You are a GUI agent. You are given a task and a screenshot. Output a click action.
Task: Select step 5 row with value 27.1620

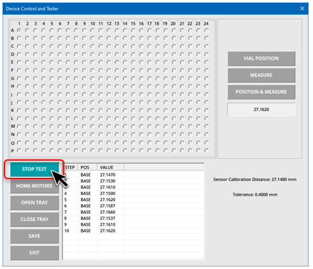[x=133, y=200]
